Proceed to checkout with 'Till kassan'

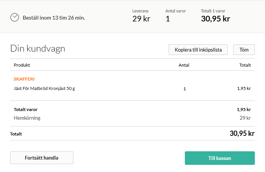219,158
